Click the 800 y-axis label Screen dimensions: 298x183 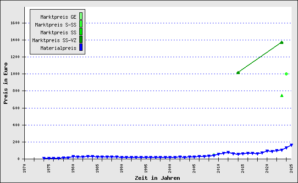point(17,91)
